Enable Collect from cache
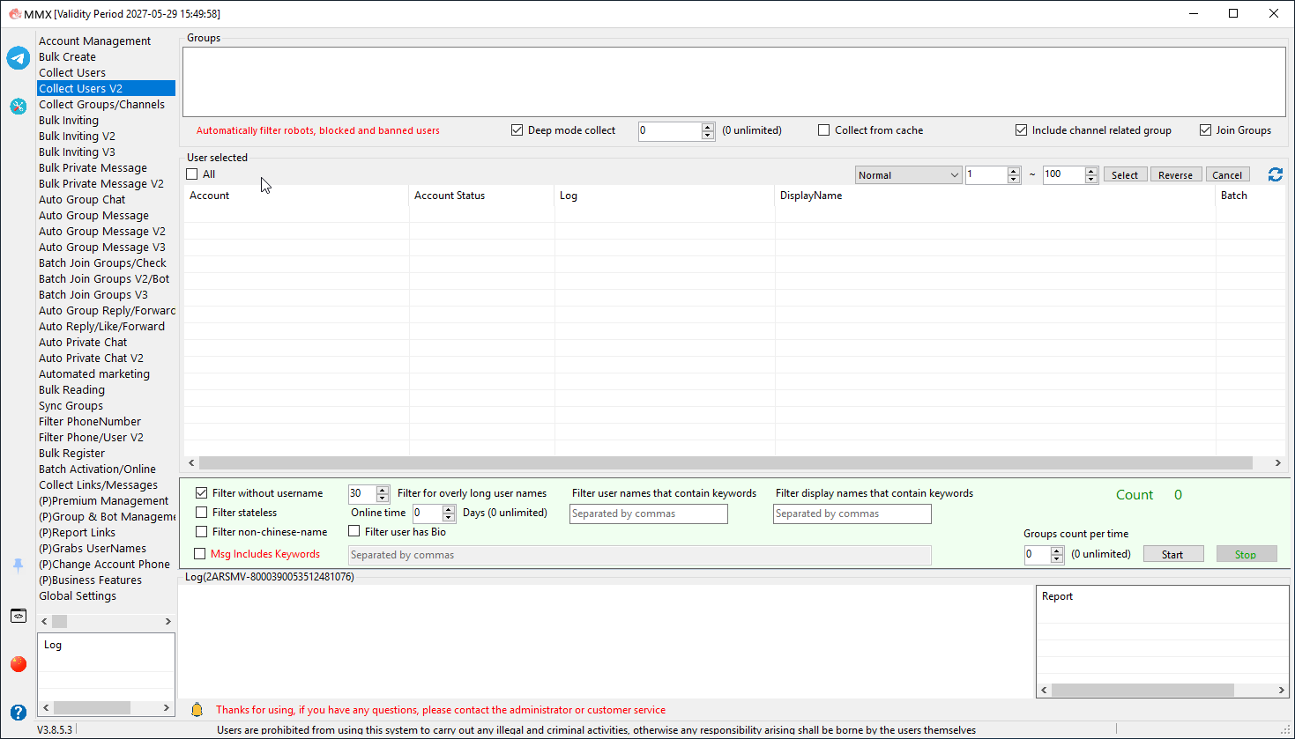 [823, 130]
